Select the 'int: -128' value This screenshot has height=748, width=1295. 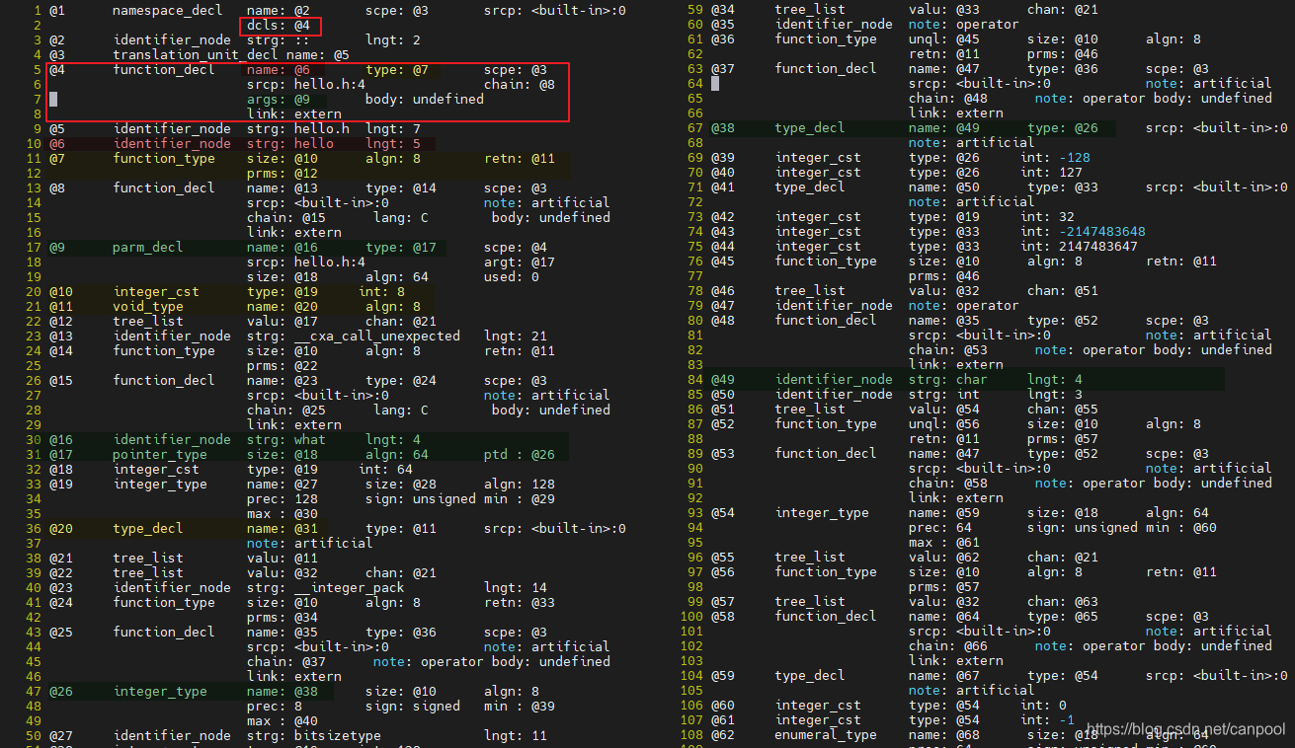[1057, 157]
